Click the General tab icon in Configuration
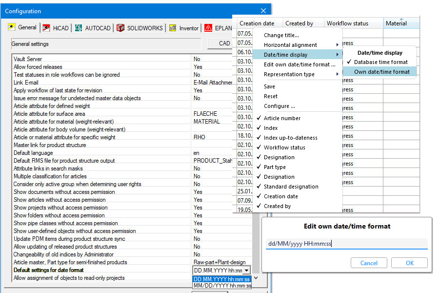439x293 pixels. pos(12,27)
